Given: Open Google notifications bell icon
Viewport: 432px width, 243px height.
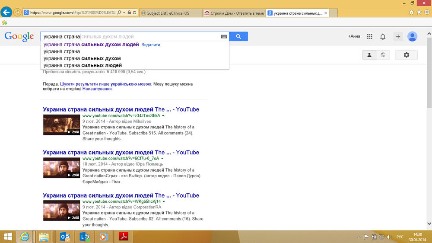Looking at the screenshot, I should click(x=383, y=36).
